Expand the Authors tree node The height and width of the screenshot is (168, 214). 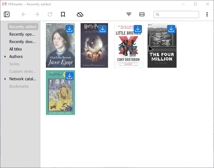pyautogui.click(x=5, y=57)
